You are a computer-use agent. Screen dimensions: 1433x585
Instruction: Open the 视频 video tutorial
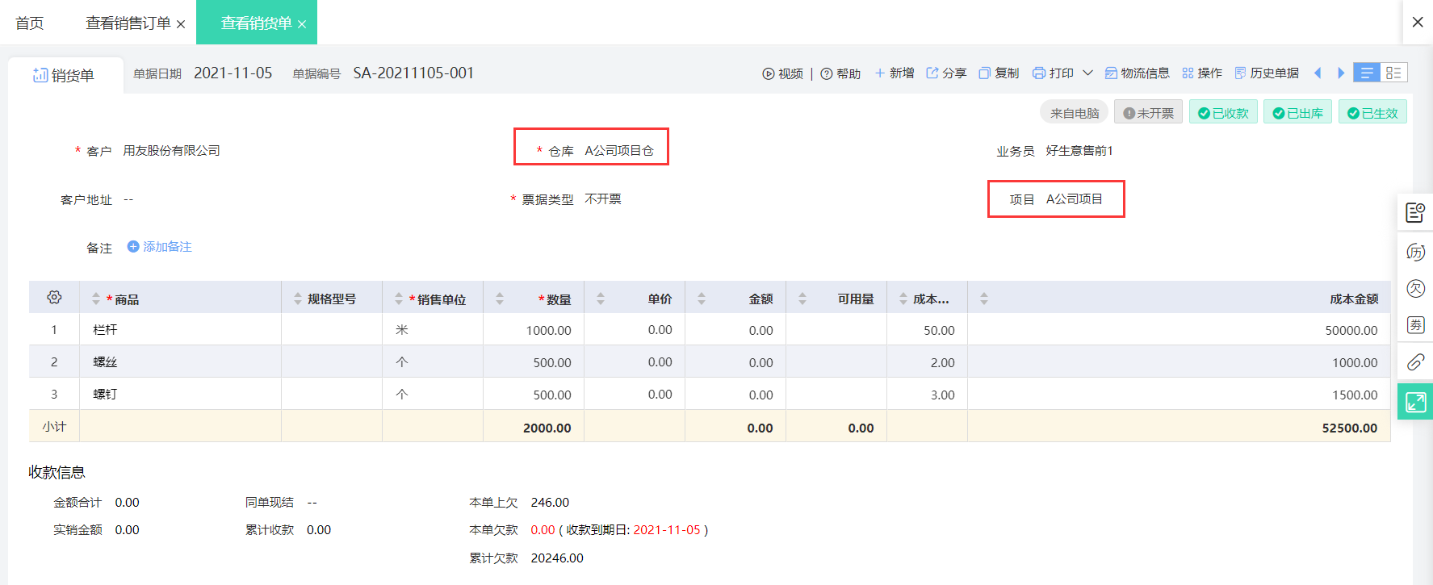[782, 73]
